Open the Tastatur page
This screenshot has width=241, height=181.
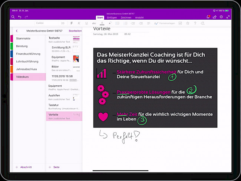64,107
